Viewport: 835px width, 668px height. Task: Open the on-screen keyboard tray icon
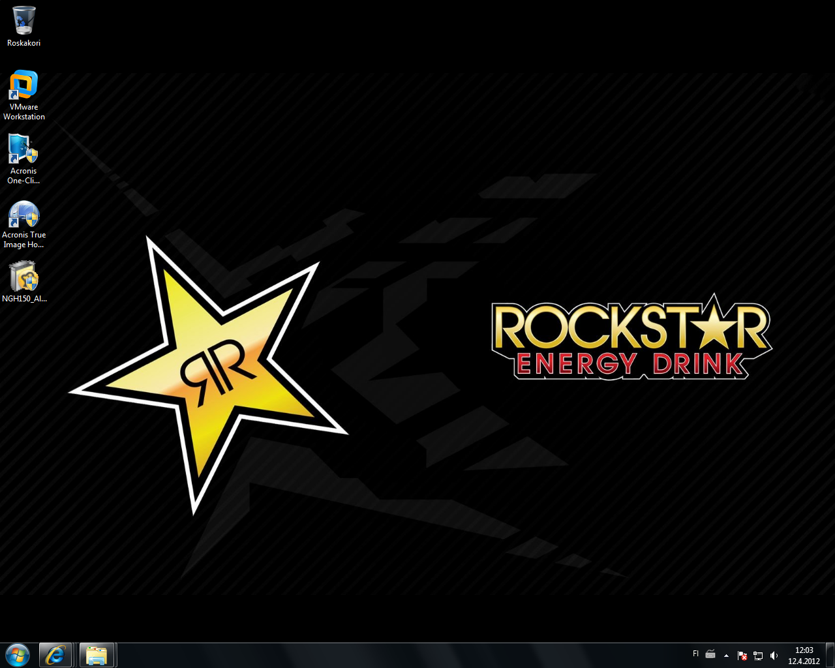coord(710,655)
